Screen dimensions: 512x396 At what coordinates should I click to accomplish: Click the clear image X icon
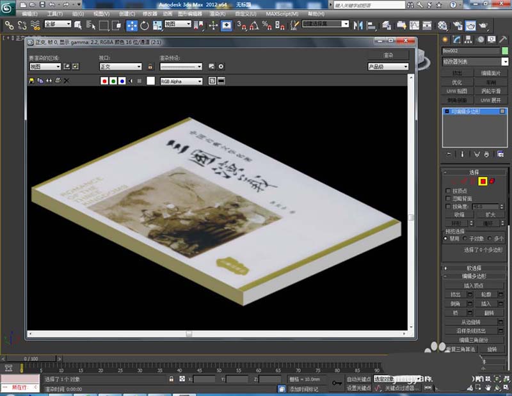coord(67,81)
